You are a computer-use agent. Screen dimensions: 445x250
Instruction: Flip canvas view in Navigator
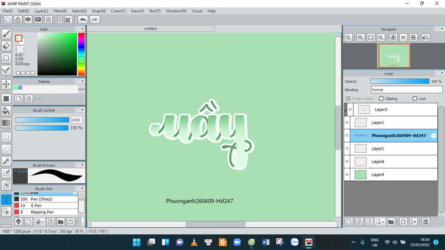tap(426, 37)
